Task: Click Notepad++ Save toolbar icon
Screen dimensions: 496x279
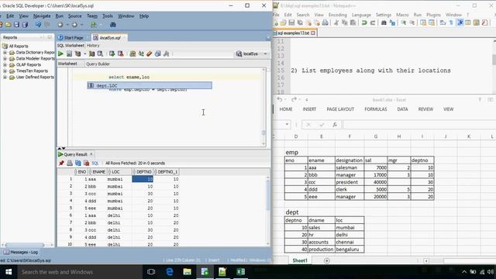Action: [291, 22]
